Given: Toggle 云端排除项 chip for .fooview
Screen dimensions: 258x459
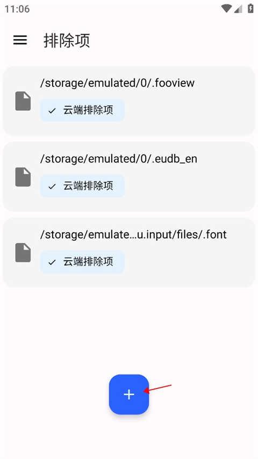Looking at the screenshot, I should coord(82,110).
